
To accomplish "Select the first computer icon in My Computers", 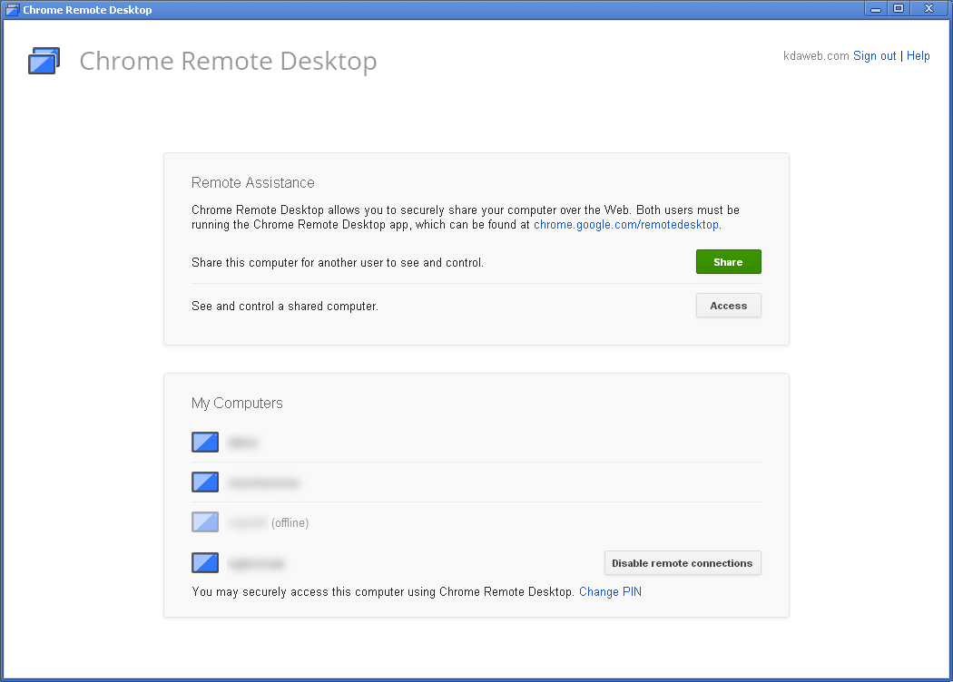I will click(x=205, y=442).
